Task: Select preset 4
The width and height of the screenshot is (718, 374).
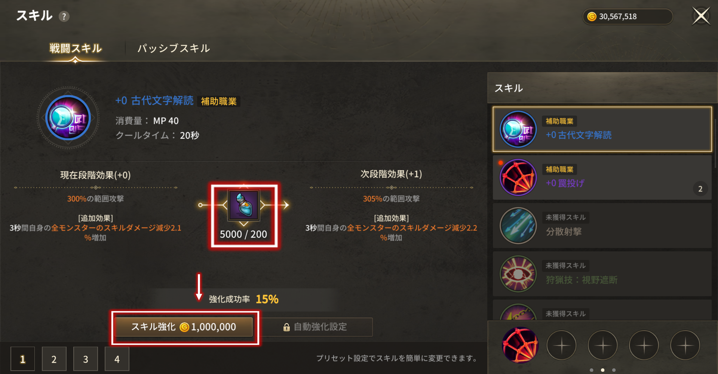Action: [x=117, y=359]
